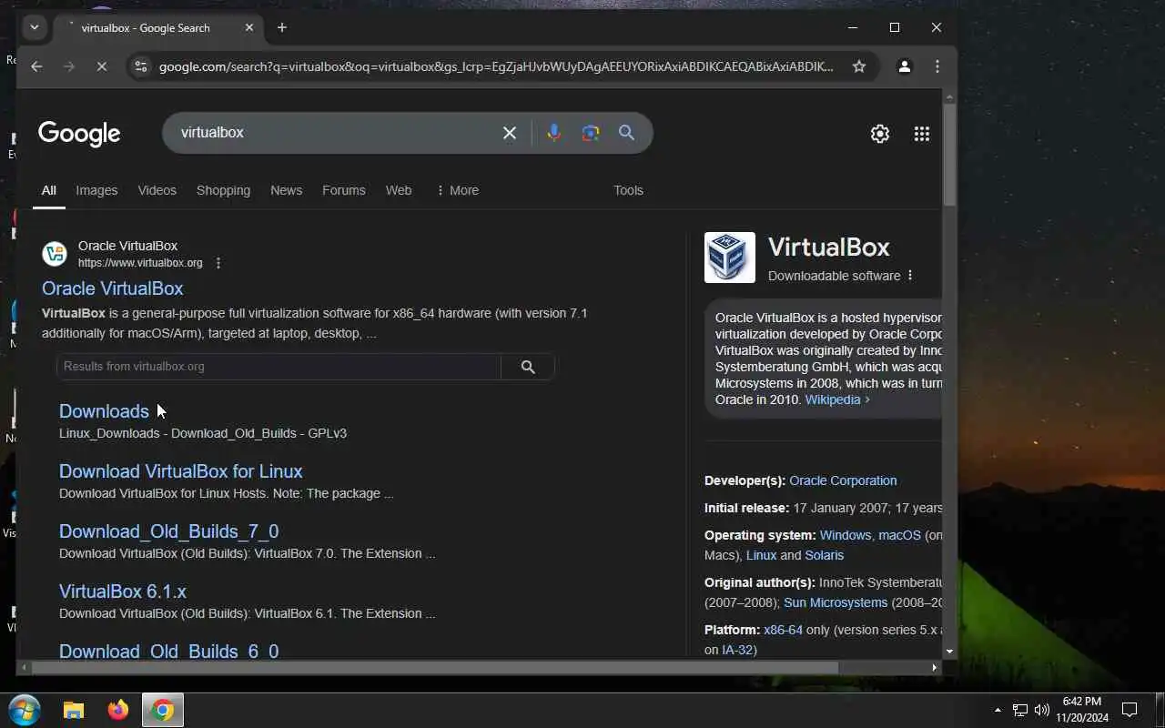This screenshot has width=1165, height=728.
Task: Open knowledge panel more options dots
Action: click(910, 276)
